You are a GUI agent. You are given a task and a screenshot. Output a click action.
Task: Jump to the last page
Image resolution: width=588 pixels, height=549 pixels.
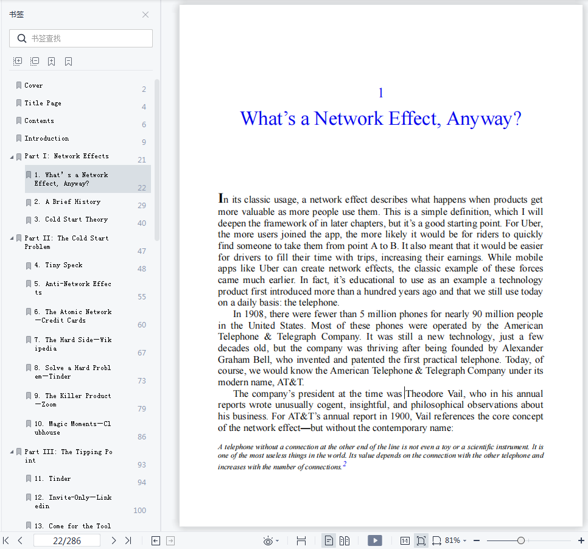tap(128, 540)
